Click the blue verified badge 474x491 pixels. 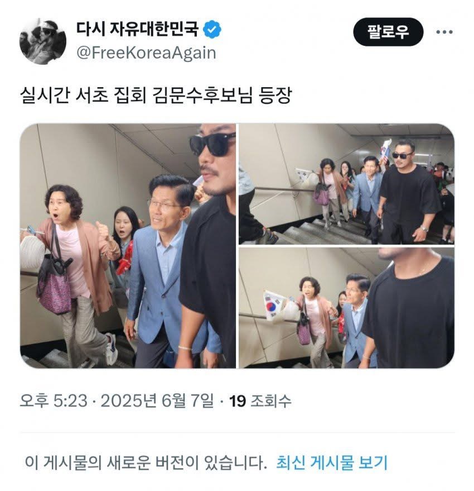click(212, 30)
